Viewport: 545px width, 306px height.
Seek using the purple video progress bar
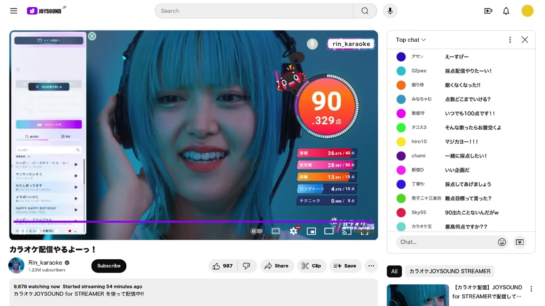[191, 221]
